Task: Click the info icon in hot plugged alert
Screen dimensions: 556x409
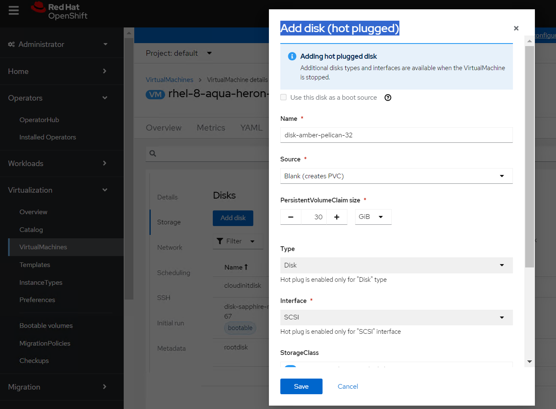Action: 292,56
